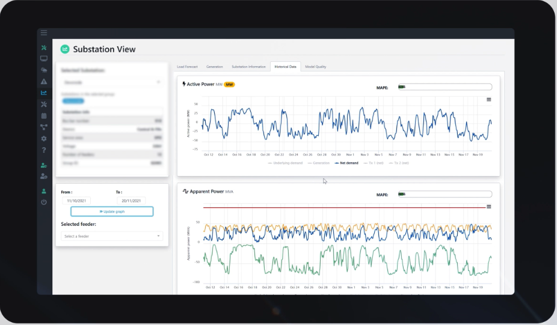
Task: Click the lightning bolt Active Power icon
Action: click(x=184, y=84)
